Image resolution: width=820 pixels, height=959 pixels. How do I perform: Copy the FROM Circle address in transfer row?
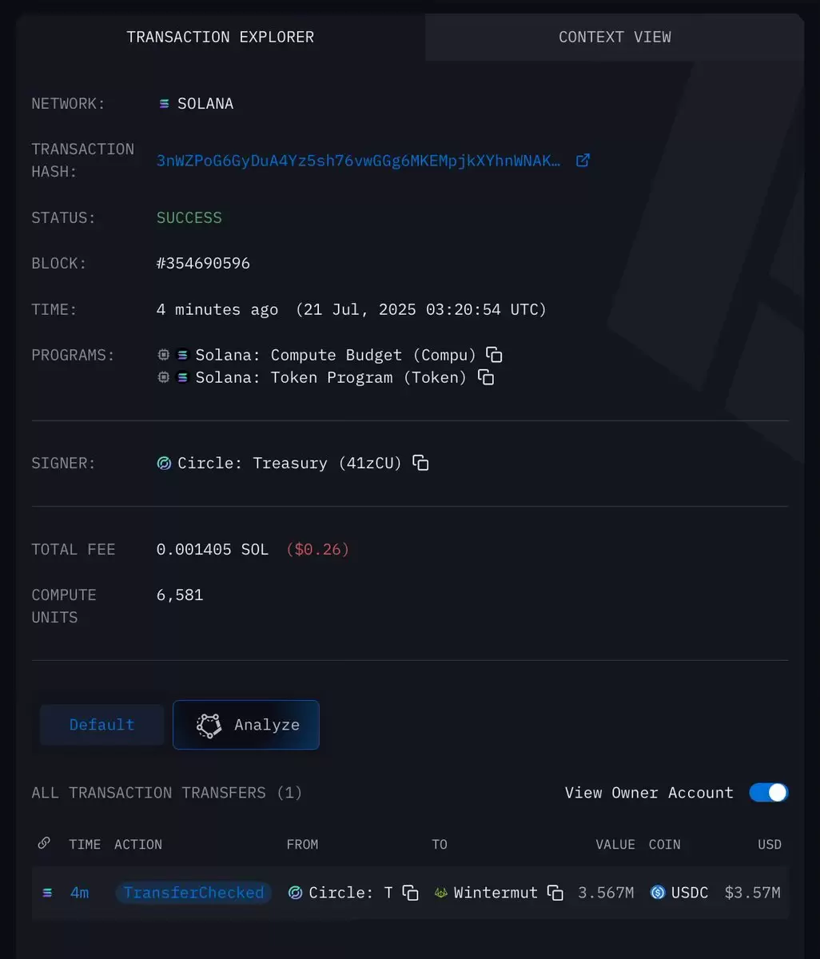[410, 893]
